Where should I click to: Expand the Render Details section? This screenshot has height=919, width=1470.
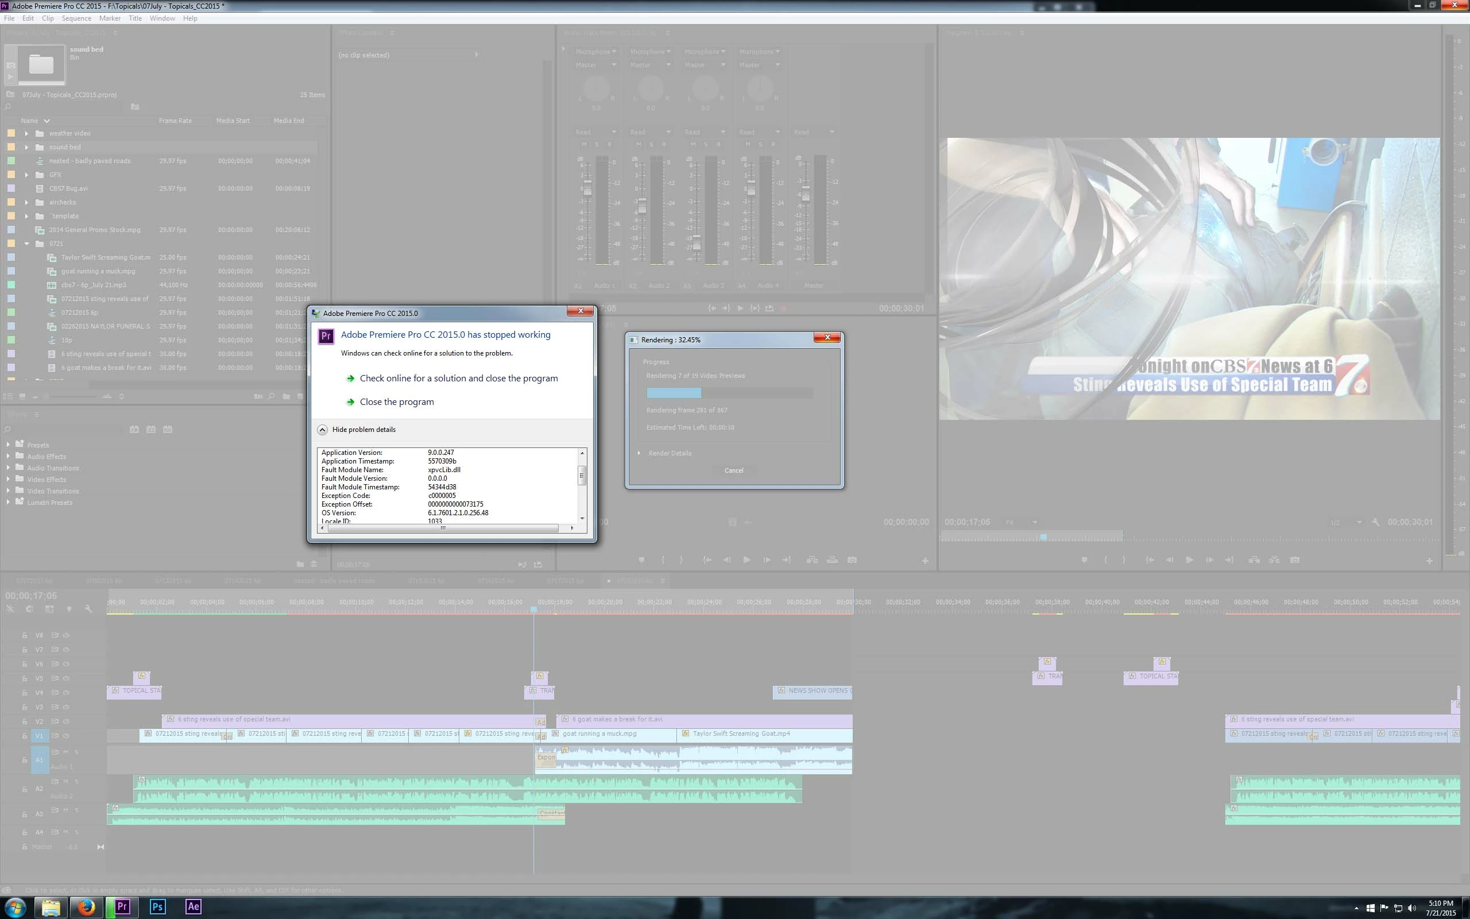click(639, 453)
